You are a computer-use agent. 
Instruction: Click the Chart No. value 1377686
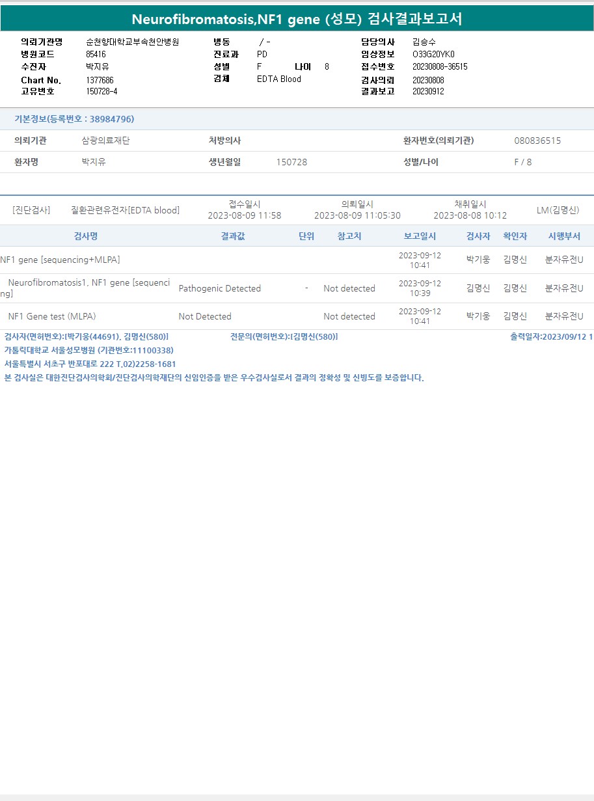tap(100, 80)
